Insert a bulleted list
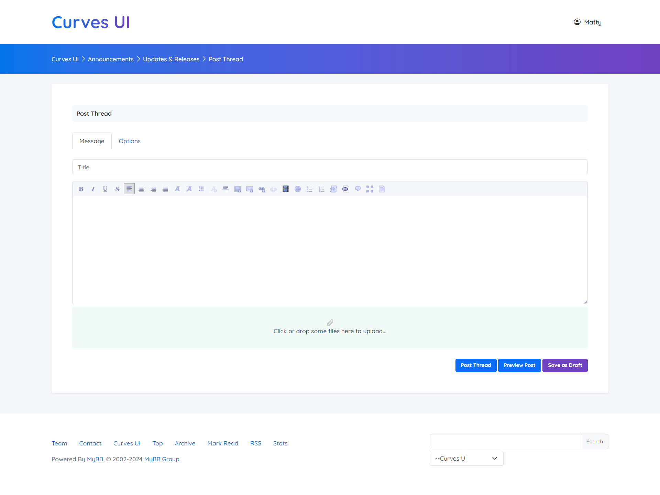This screenshot has height=495, width=660. coord(310,189)
